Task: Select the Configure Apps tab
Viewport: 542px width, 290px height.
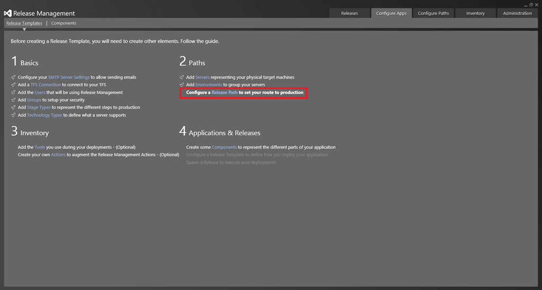Action: pyautogui.click(x=391, y=13)
